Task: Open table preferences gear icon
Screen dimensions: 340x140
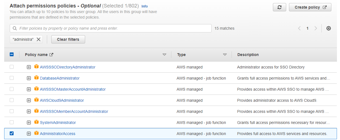Action: click(x=329, y=28)
